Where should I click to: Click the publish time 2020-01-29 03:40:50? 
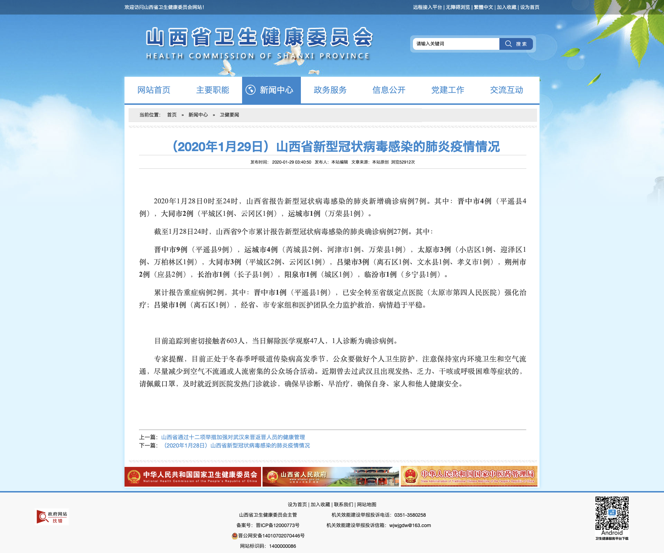292,162
